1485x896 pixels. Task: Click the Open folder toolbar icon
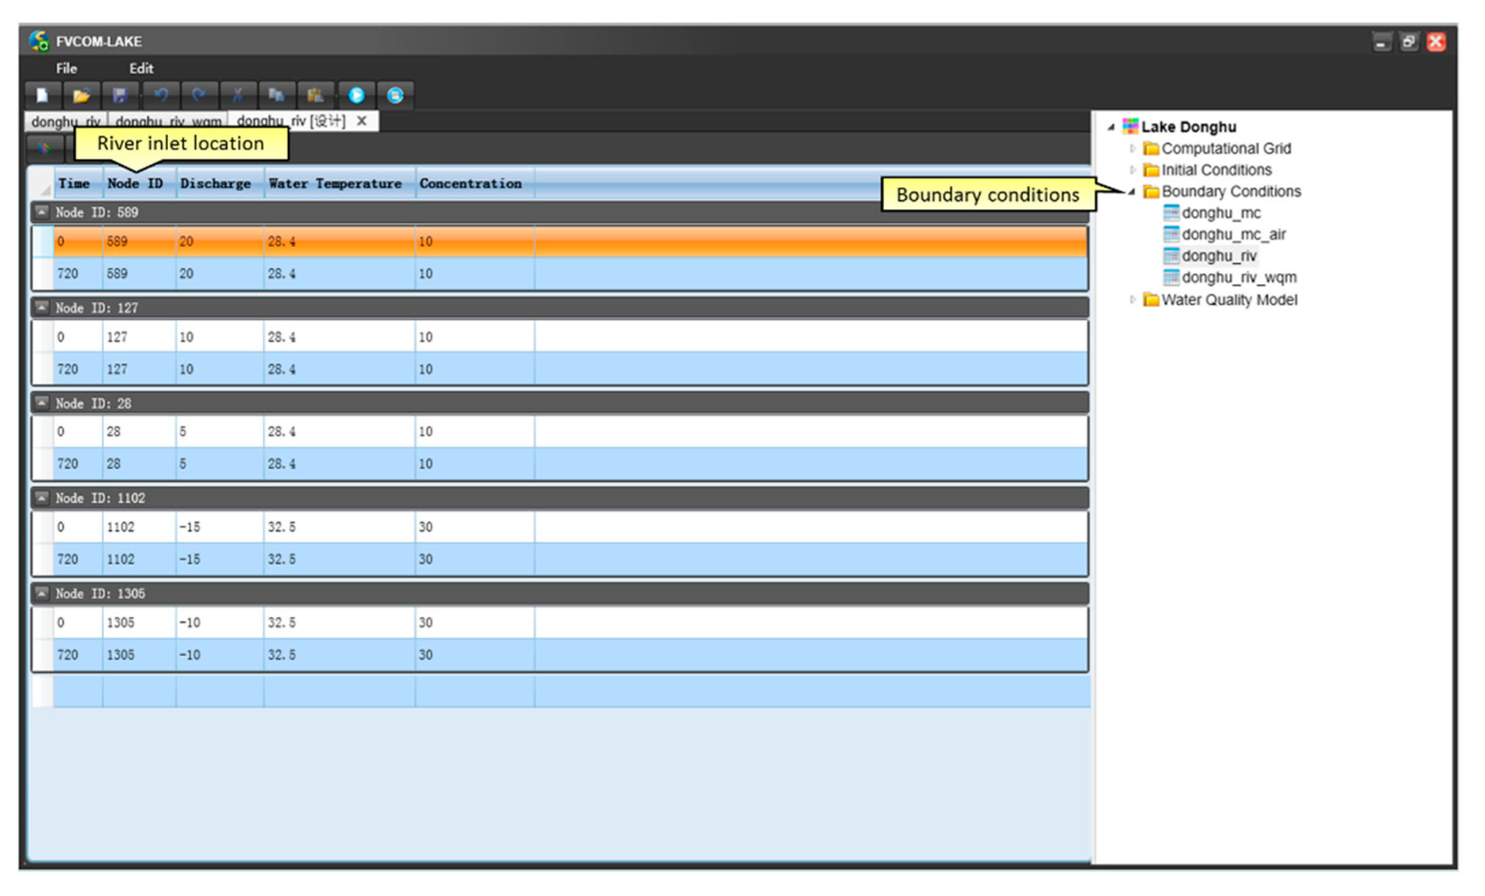pos(81,95)
